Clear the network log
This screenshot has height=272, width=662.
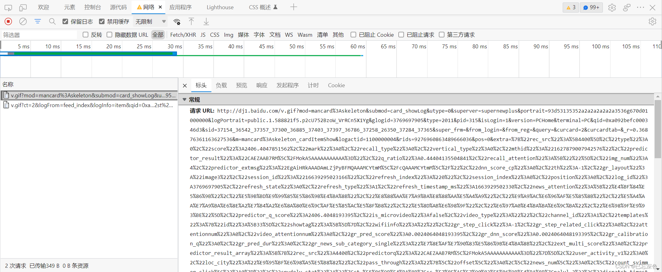pyautogui.click(x=23, y=21)
